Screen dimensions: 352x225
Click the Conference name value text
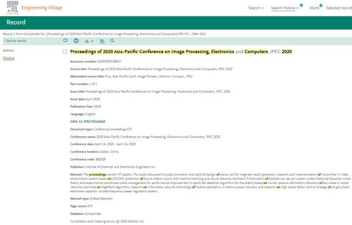coord(158,137)
